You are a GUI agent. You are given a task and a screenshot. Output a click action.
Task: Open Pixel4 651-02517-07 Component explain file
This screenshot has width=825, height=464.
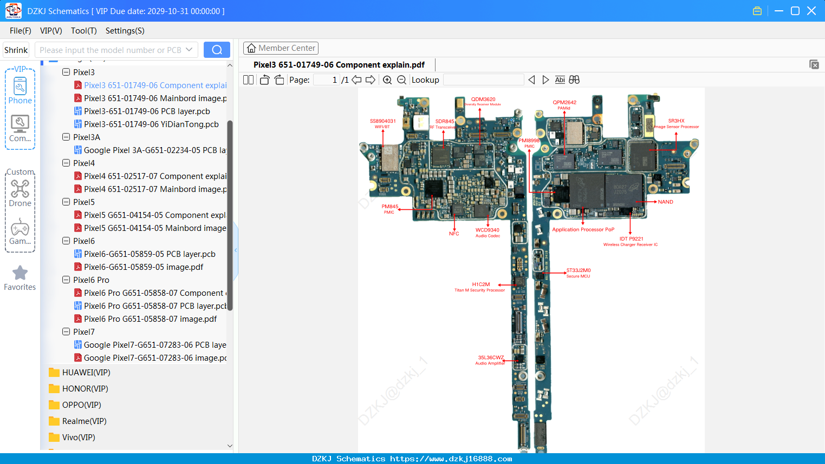point(150,176)
